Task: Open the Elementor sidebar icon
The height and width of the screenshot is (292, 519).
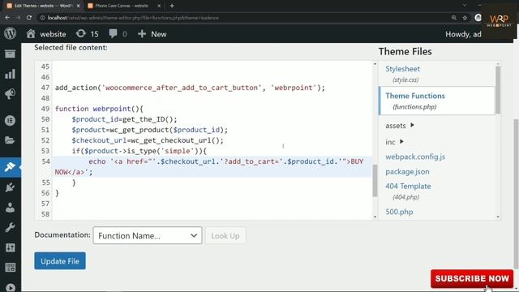Action: pos(10,121)
